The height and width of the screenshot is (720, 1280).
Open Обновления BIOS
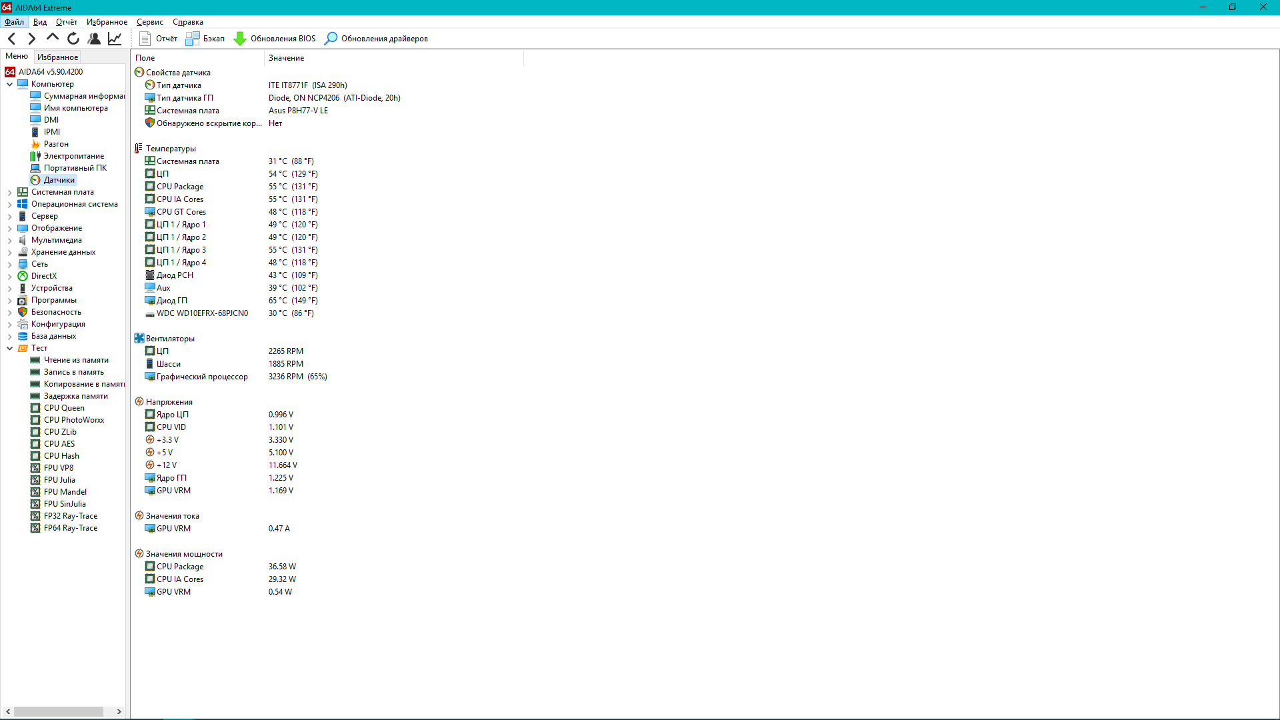click(275, 39)
